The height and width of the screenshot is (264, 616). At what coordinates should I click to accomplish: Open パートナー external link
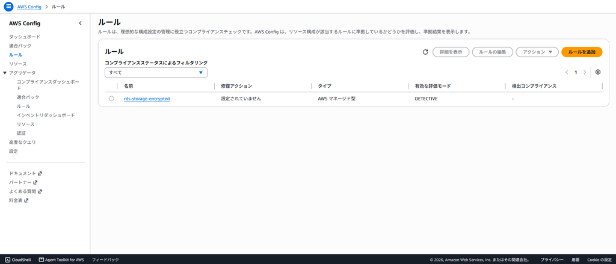pyautogui.click(x=23, y=182)
